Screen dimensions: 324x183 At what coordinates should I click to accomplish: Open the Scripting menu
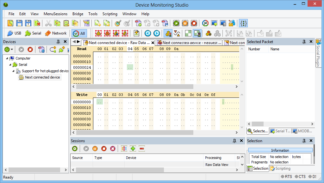(x=110, y=14)
